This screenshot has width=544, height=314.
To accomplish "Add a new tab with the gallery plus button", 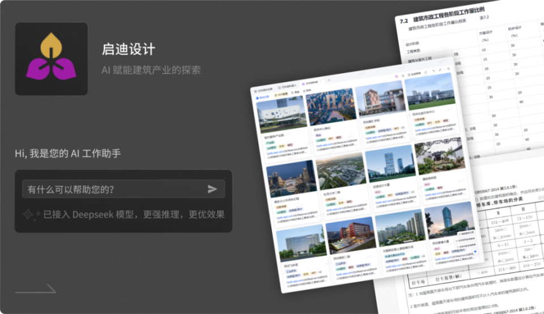I will [329, 80].
